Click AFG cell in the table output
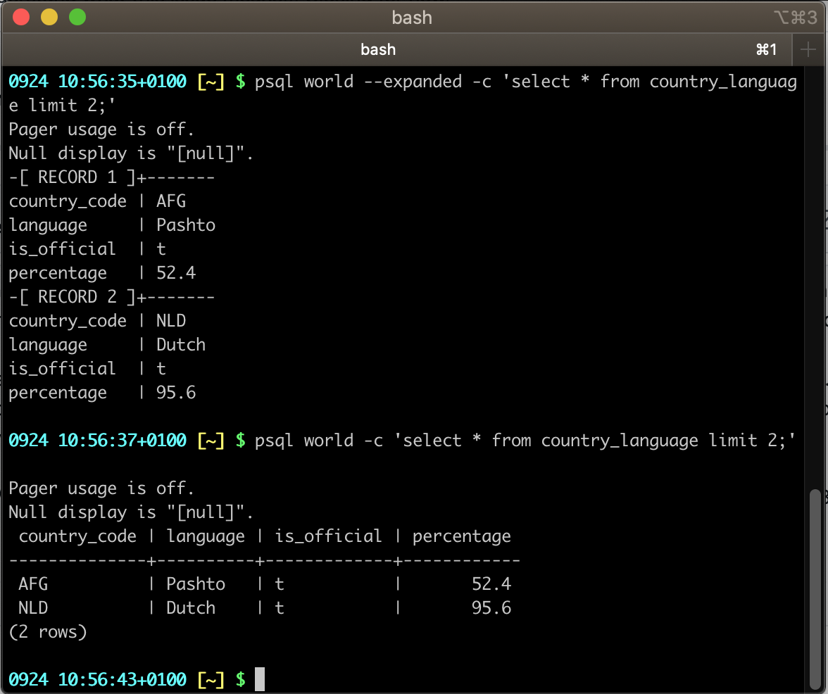This screenshot has height=694, width=828. tap(33, 584)
